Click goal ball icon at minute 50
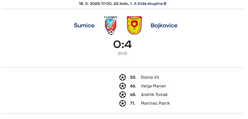 (x=123, y=77)
